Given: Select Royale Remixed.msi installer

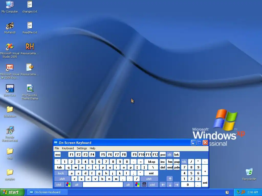Looking at the screenshot, I should 10,134.
